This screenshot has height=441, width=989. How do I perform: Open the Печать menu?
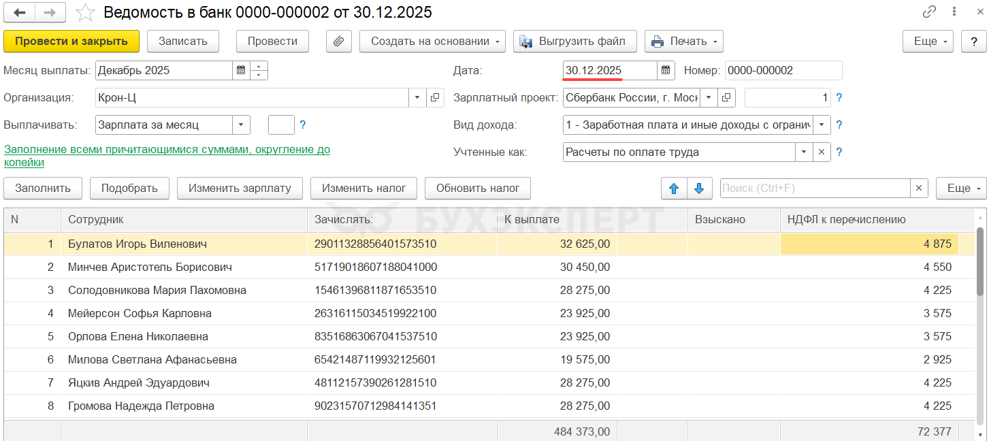tap(683, 41)
